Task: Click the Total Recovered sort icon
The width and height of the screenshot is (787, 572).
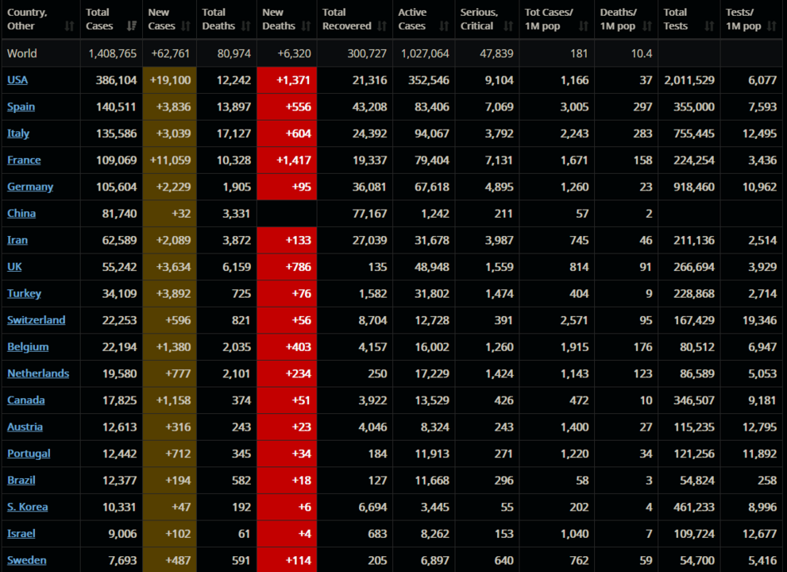Action: [382, 26]
